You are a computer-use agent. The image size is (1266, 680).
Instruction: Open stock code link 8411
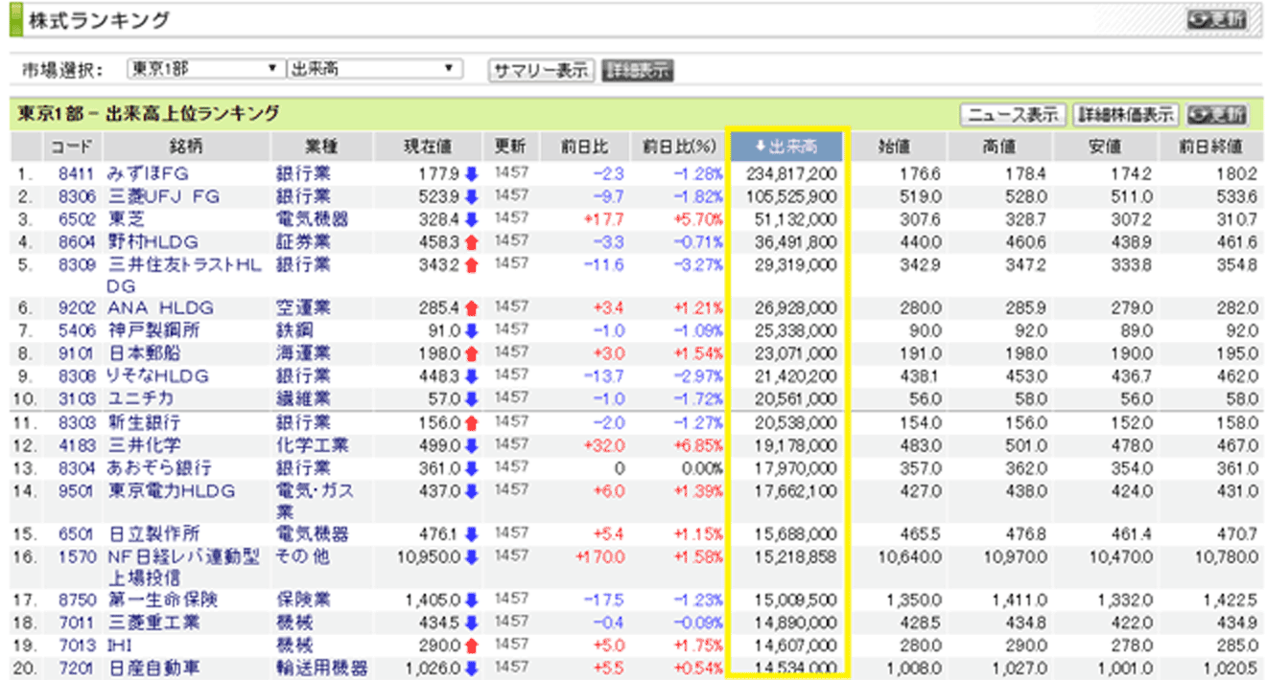point(73,173)
